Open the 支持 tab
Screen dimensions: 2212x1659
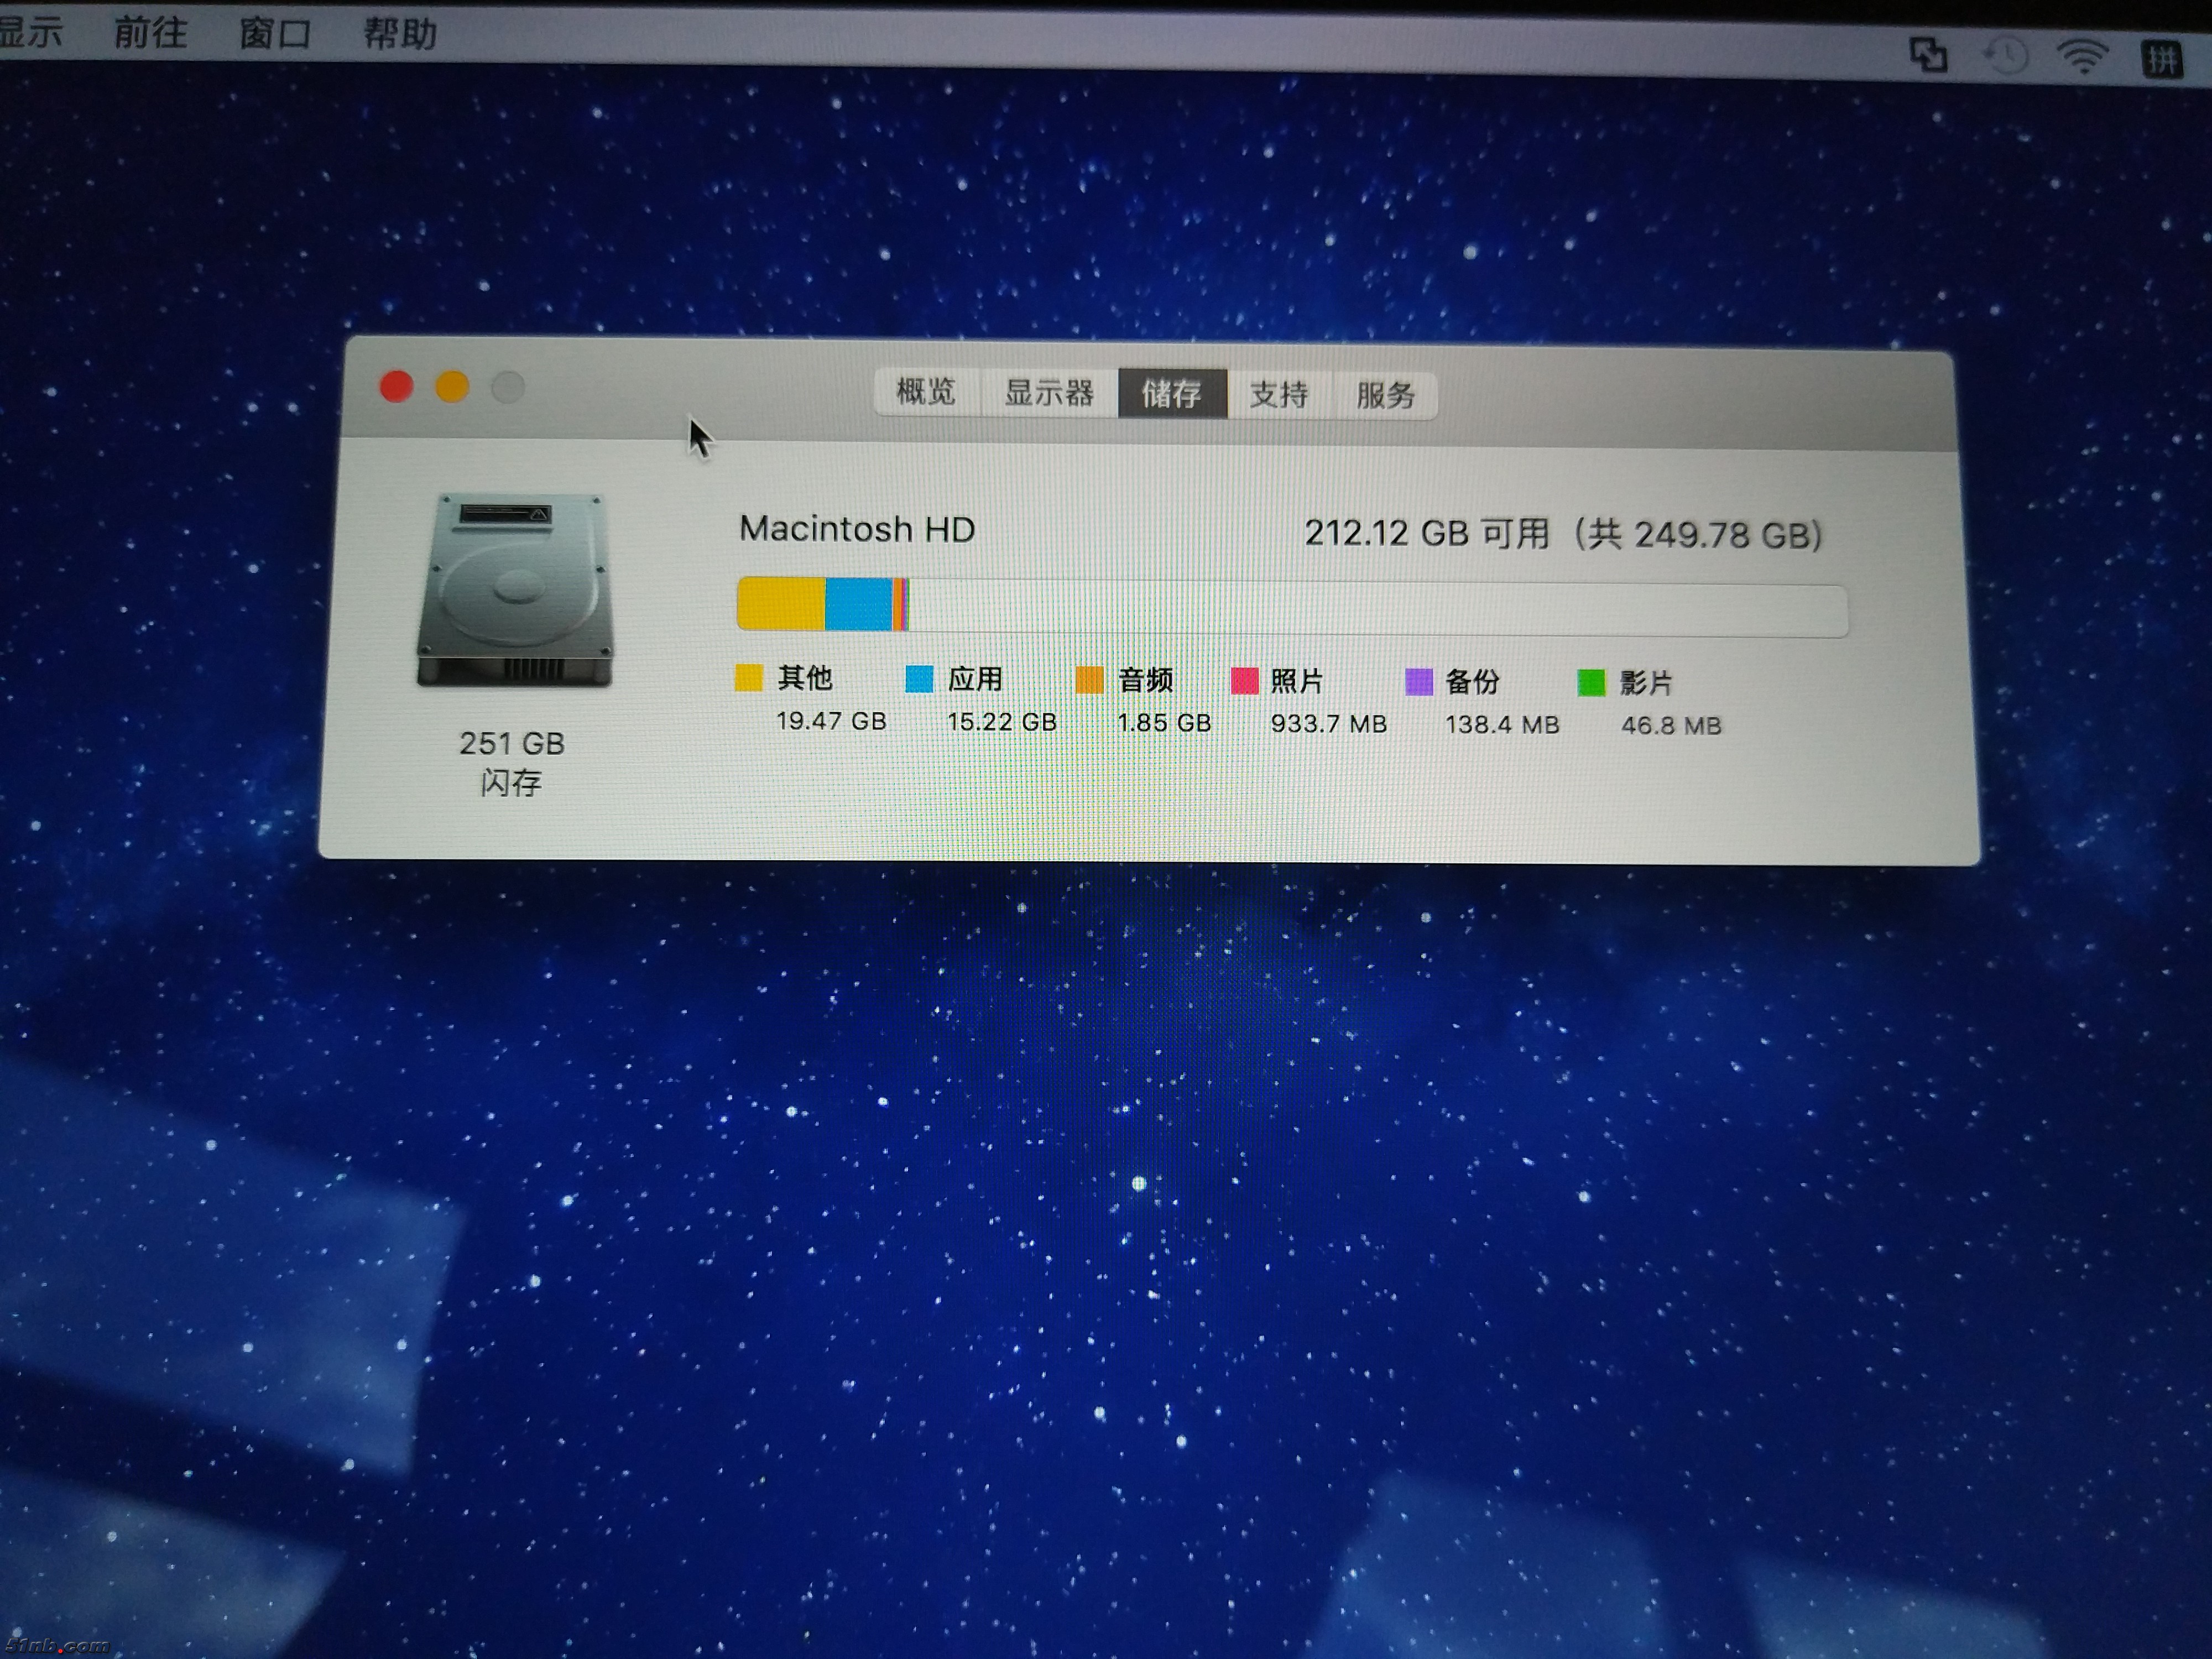1279,395
